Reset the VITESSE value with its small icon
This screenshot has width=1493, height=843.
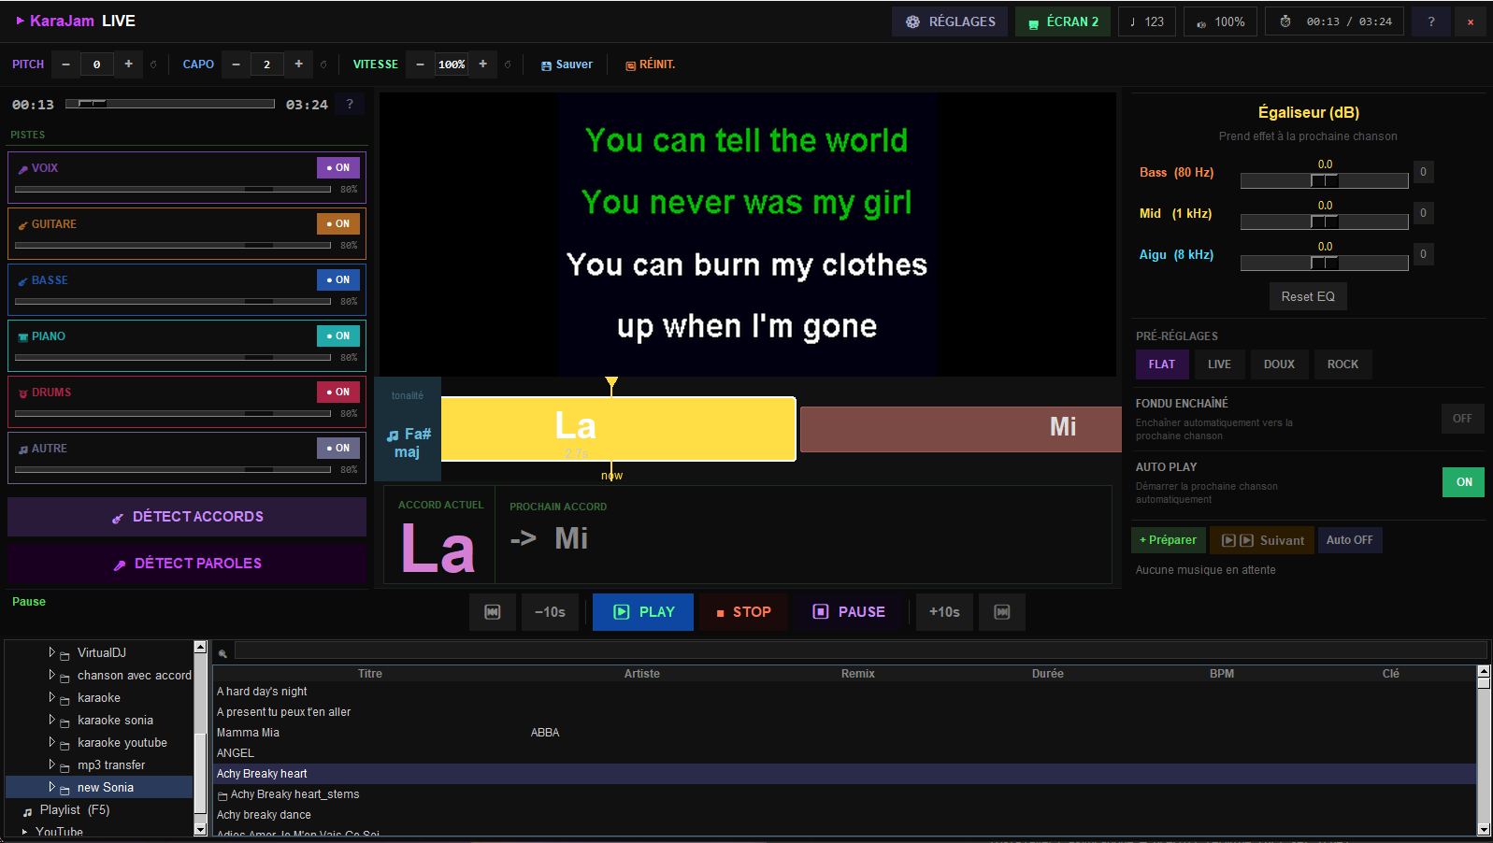(508, 64)
